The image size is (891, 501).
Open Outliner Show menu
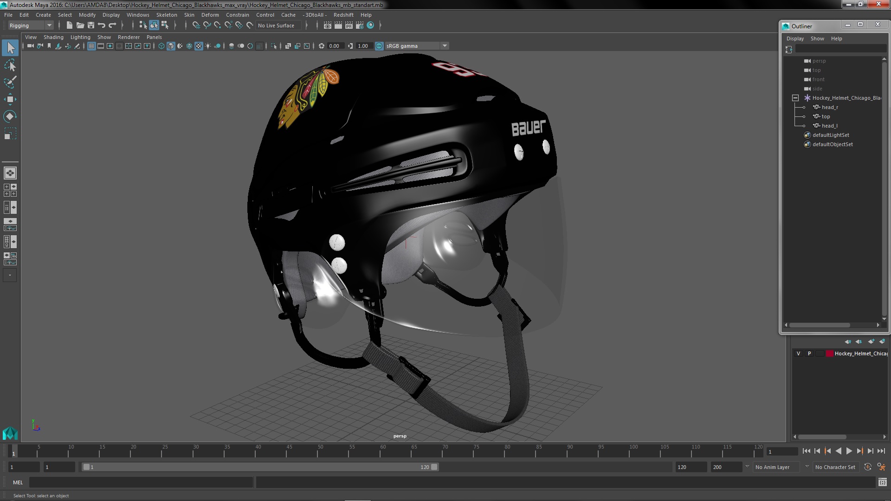(817, 39)
